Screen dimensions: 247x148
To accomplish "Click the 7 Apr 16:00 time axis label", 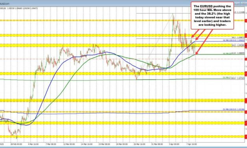I will [x=191, y=144].
